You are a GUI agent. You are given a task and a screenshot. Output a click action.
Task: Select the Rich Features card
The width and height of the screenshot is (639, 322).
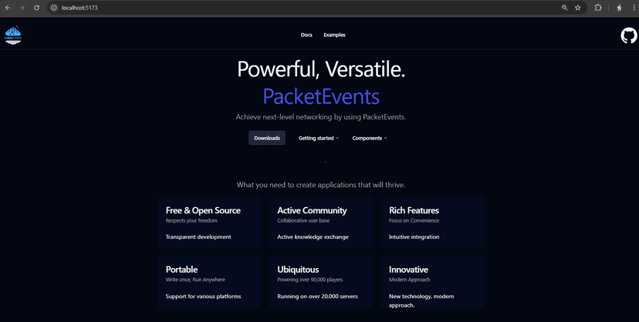coord(432,223)
